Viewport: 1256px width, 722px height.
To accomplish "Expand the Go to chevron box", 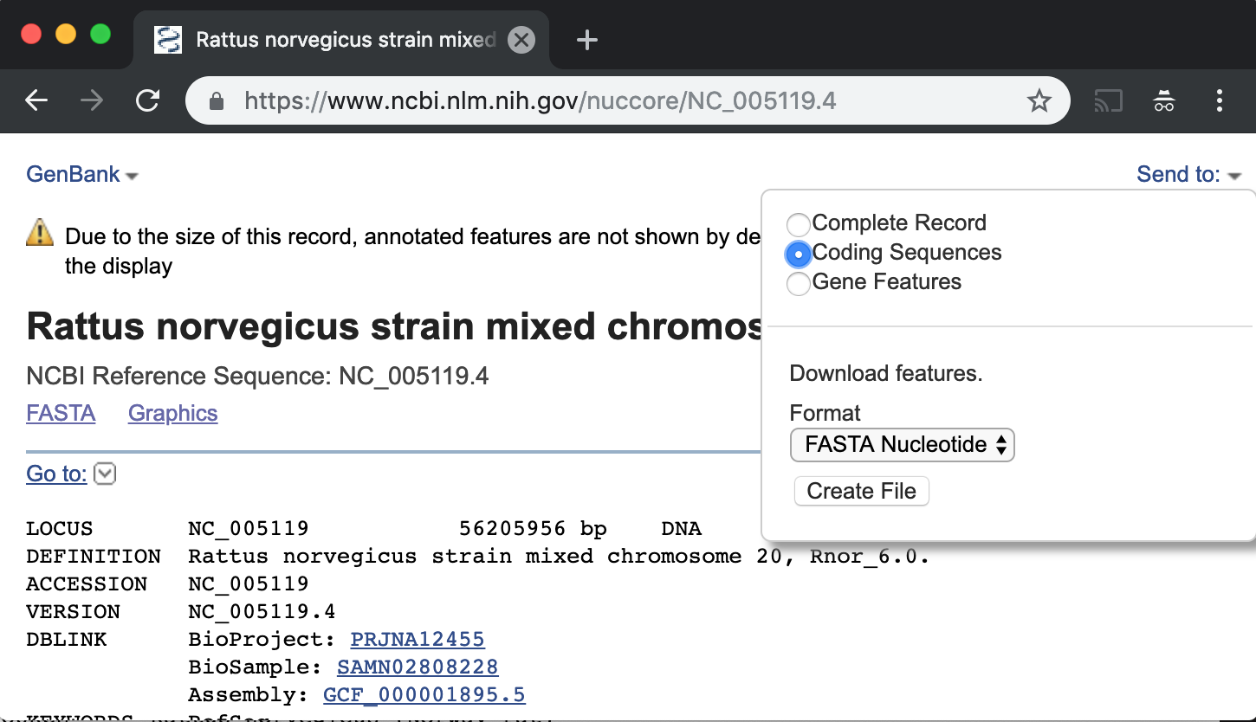I will click(x=105, y=474).
